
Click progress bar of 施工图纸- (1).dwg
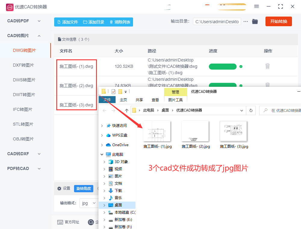[223, 67]
